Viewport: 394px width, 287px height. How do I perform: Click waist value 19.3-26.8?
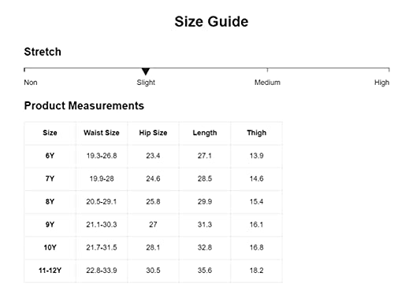102,156
